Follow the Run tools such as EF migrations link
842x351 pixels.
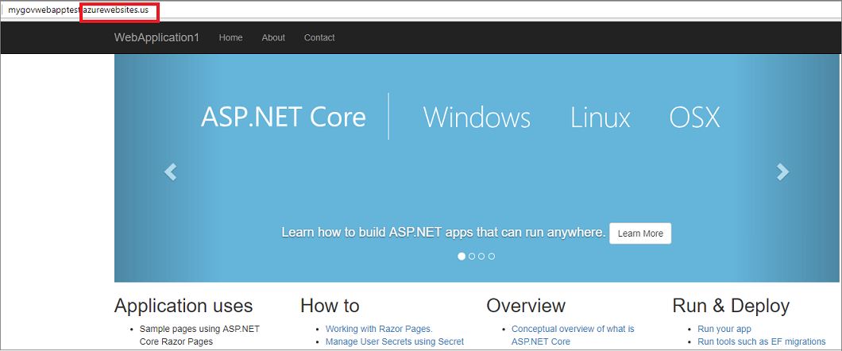click(x=761, y=341)
